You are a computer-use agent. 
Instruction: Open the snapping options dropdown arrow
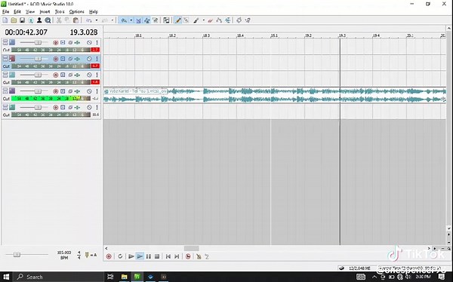(x=131, y=20)
